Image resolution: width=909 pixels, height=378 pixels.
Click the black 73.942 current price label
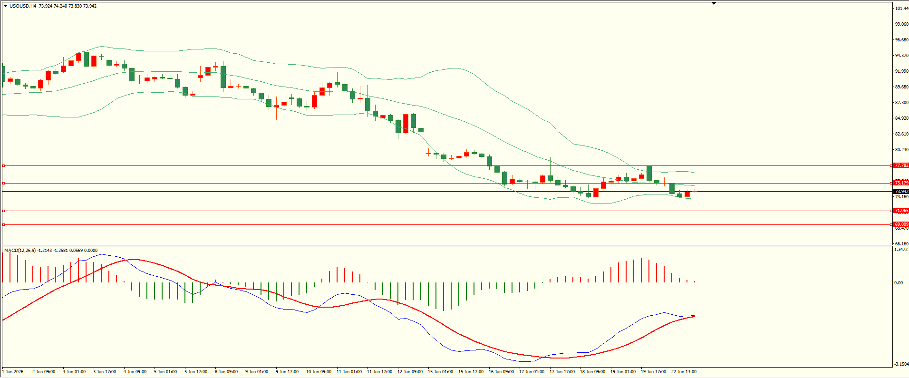click(901, 192)
